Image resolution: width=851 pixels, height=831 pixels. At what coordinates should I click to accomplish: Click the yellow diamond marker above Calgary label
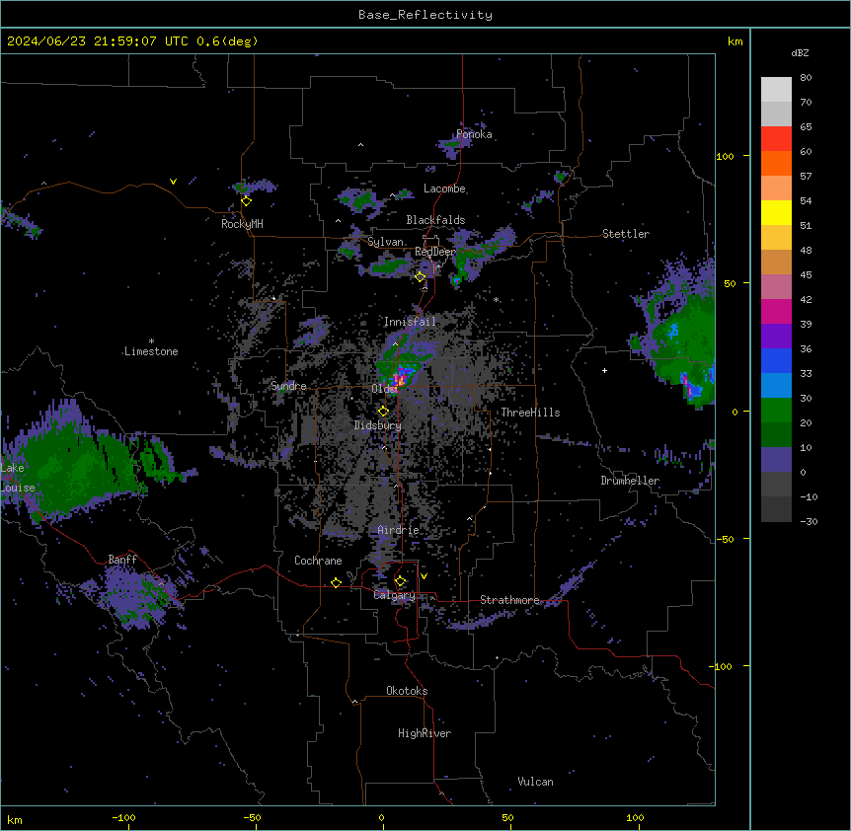[x=400, y=581]
